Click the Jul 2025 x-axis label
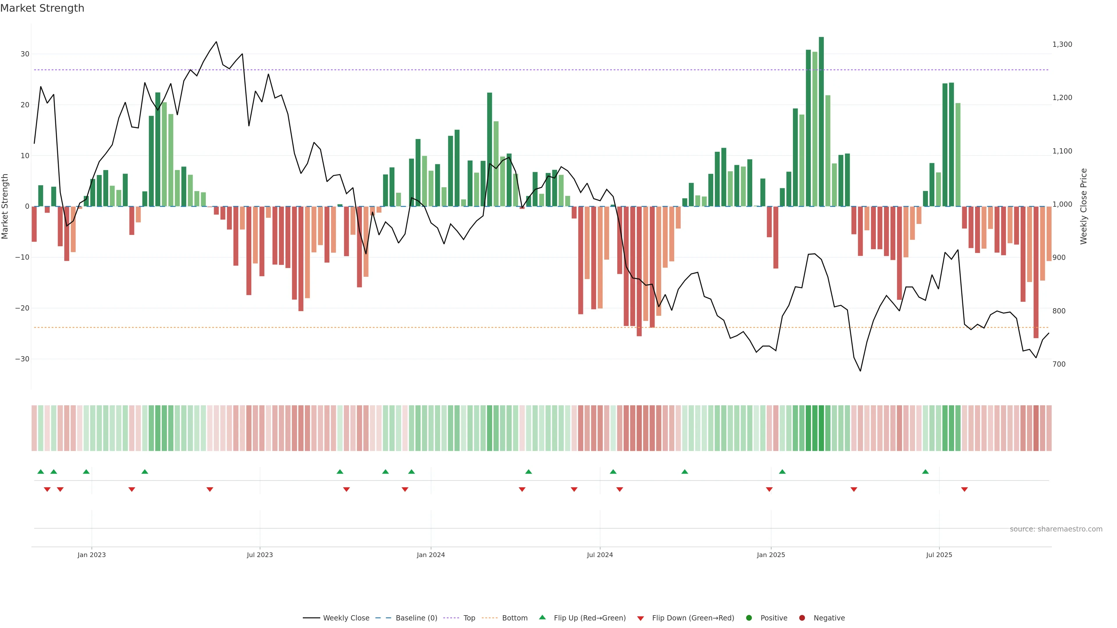 tap(939, 555)
